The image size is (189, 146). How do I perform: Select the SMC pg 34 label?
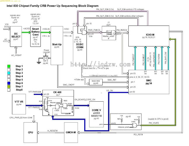pyautogui.click(x=149, y=82)
